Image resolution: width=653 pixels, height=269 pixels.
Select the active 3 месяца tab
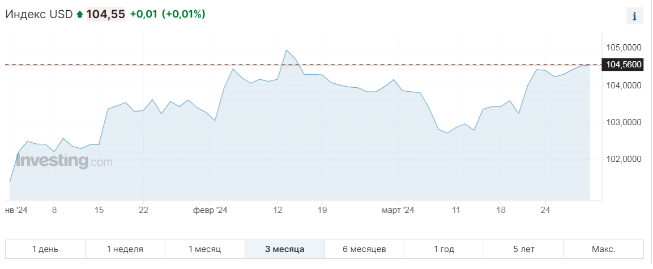(x=285, y=249)
